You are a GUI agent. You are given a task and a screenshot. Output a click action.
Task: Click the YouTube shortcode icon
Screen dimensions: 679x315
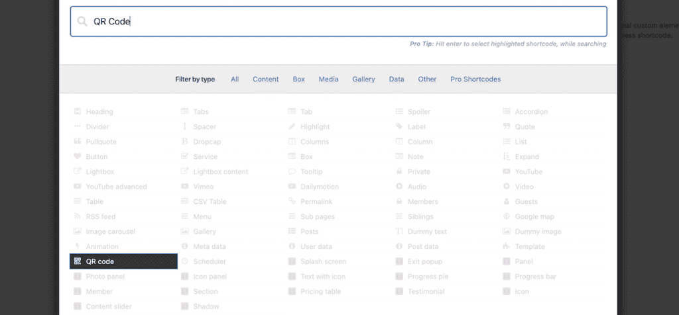(x=507, y=171)
